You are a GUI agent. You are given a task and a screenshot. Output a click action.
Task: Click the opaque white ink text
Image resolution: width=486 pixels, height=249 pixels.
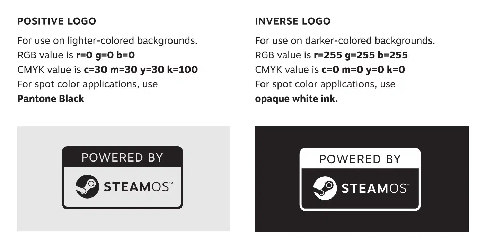tap(296, 99)
